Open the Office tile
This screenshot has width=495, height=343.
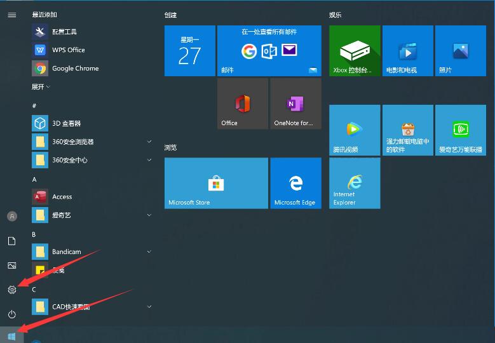pos(243,104)
